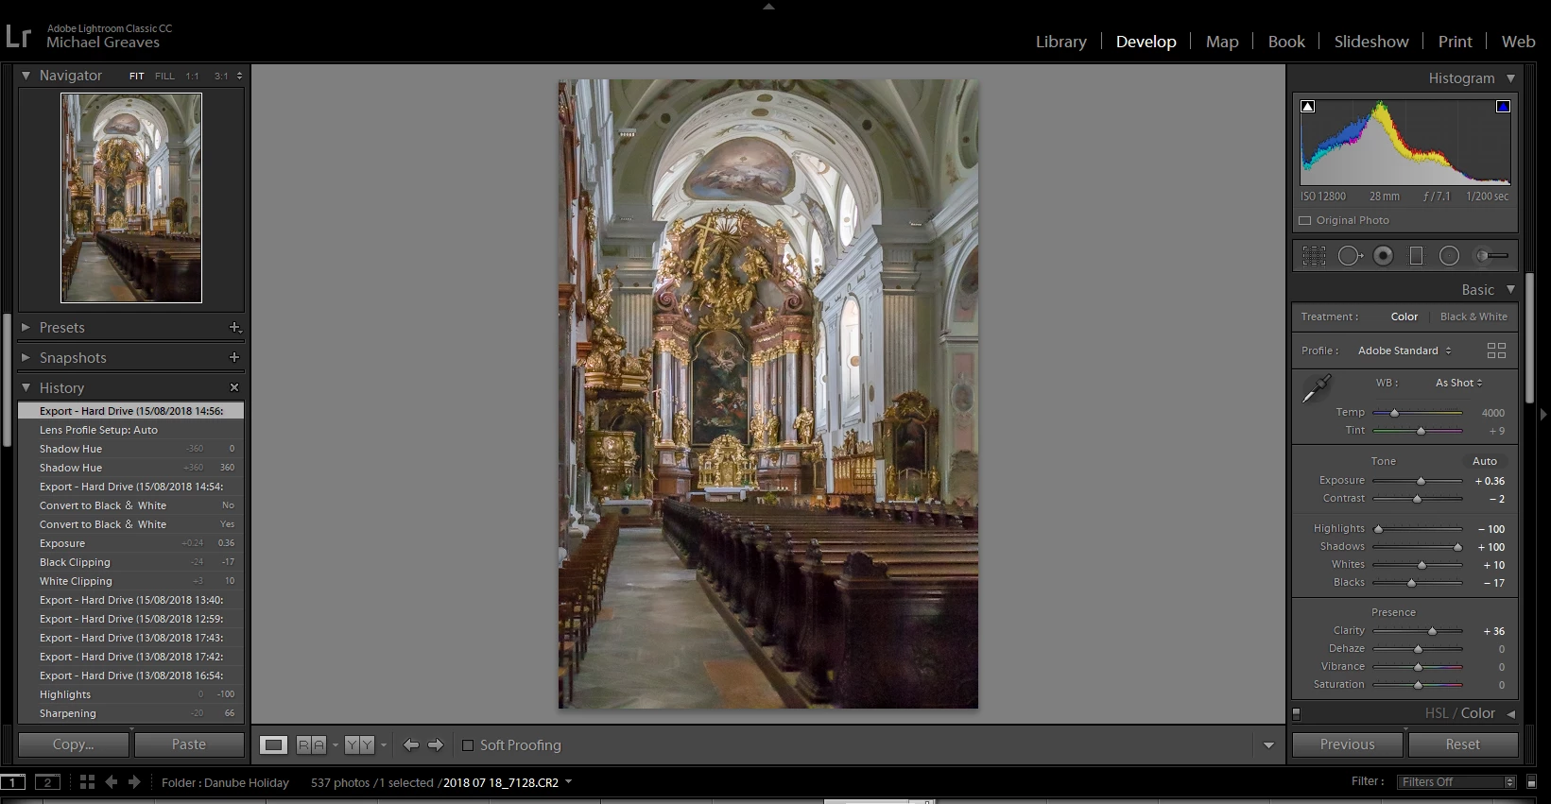
Task: Click the Auto tone button
Action: click(x=1485, y=461)
